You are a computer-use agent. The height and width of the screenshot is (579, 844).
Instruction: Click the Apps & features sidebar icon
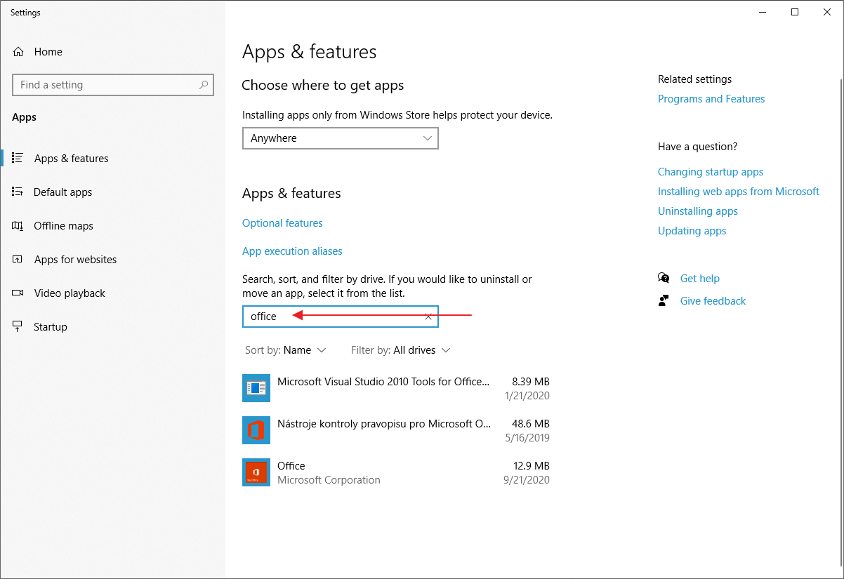point(18,158)
